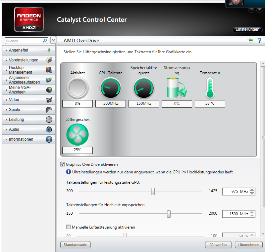This screenshot has width=265, height=252.
Task: Click the Voreinstellungen presets icon
Action: coord(49,60)
